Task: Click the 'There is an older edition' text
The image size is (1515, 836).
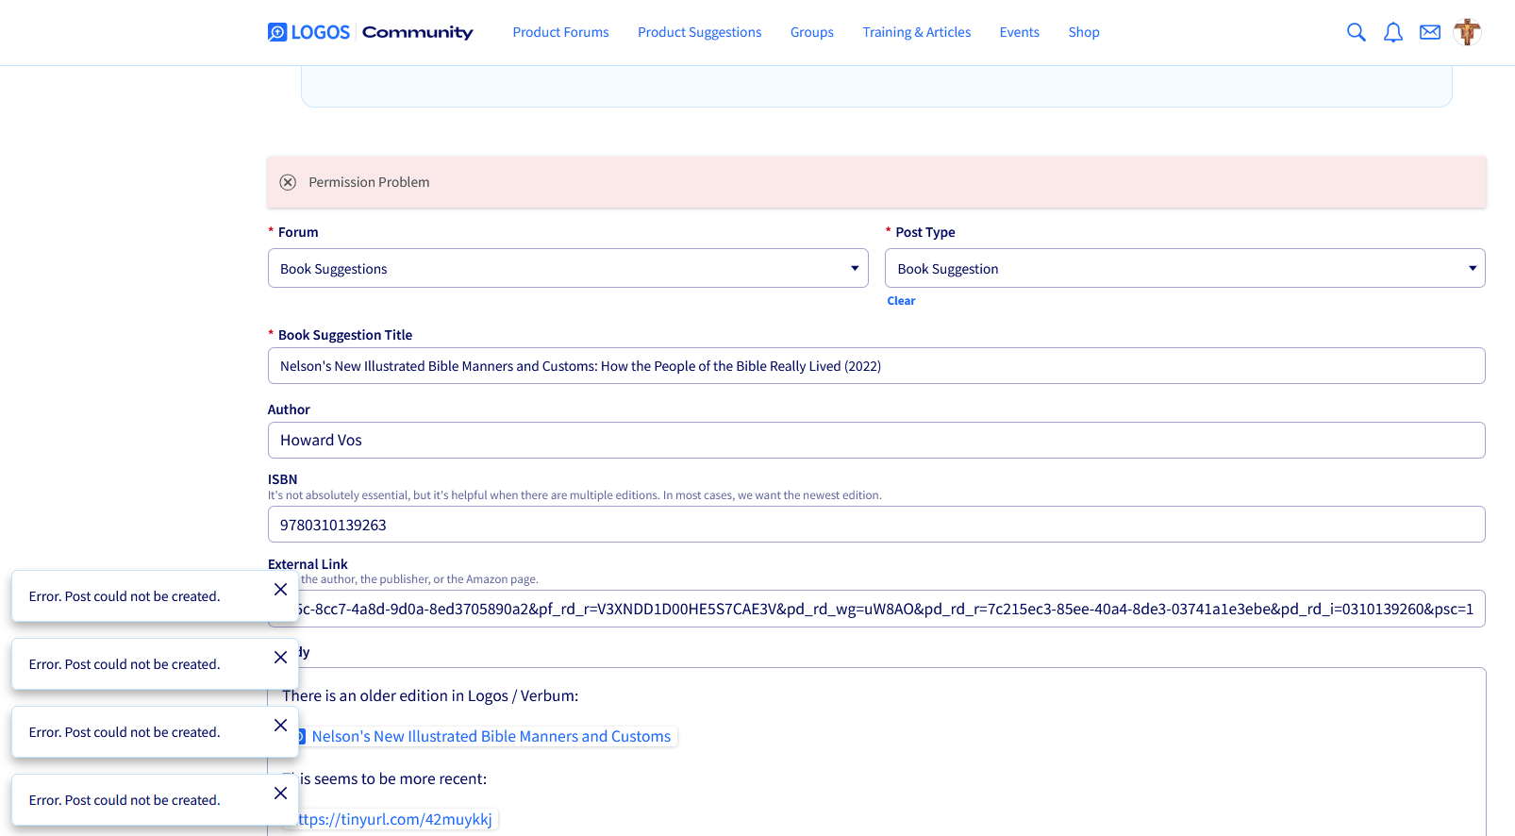Action: click(430, 695)
